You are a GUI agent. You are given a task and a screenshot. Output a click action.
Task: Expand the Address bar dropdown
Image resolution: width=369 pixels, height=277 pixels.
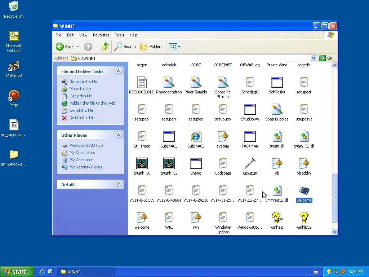tap(314, 58)
